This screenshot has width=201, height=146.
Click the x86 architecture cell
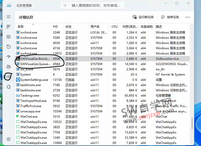pos(143,69)
